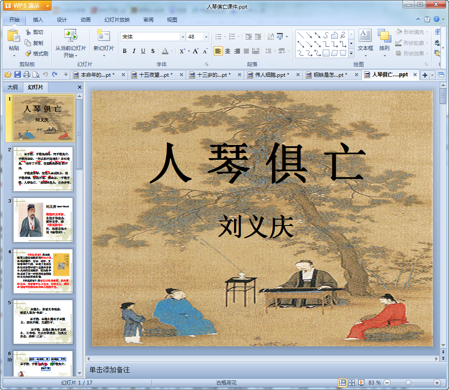The width and height of the screenshot is (449, 390).
Task: Switch to Slide Sorter view icon
Action: coord(351,382)
